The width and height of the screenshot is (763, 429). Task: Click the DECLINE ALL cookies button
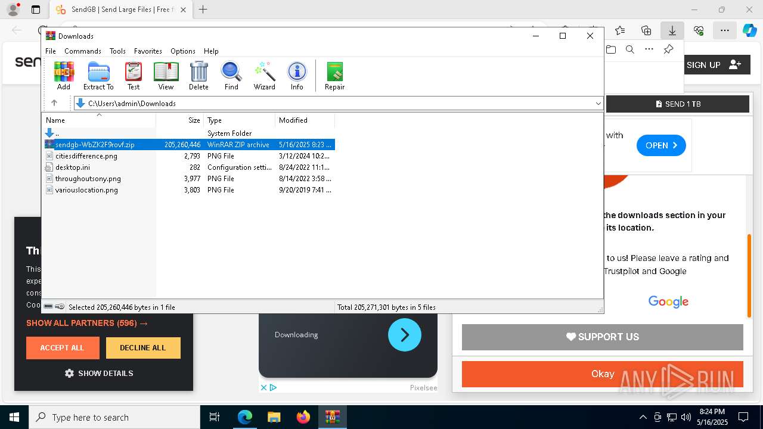click(143, 348)
